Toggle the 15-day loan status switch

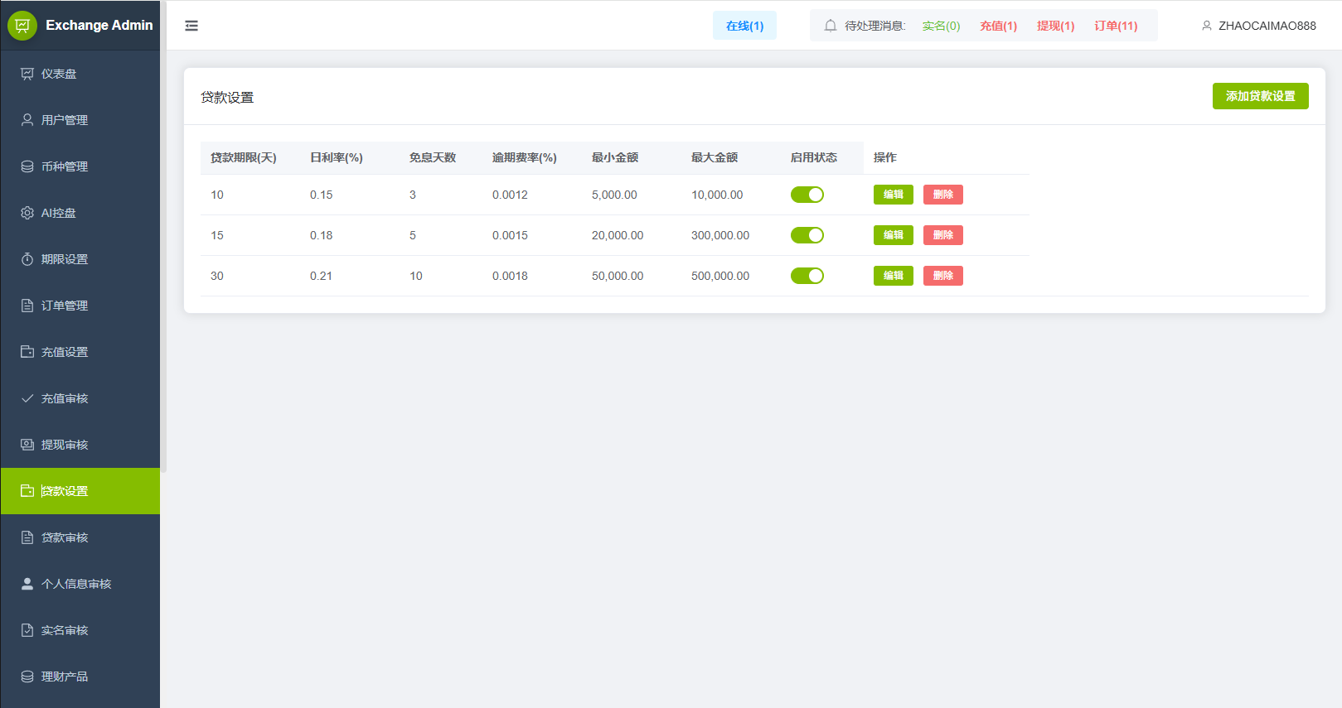click(x=807, y=235)
